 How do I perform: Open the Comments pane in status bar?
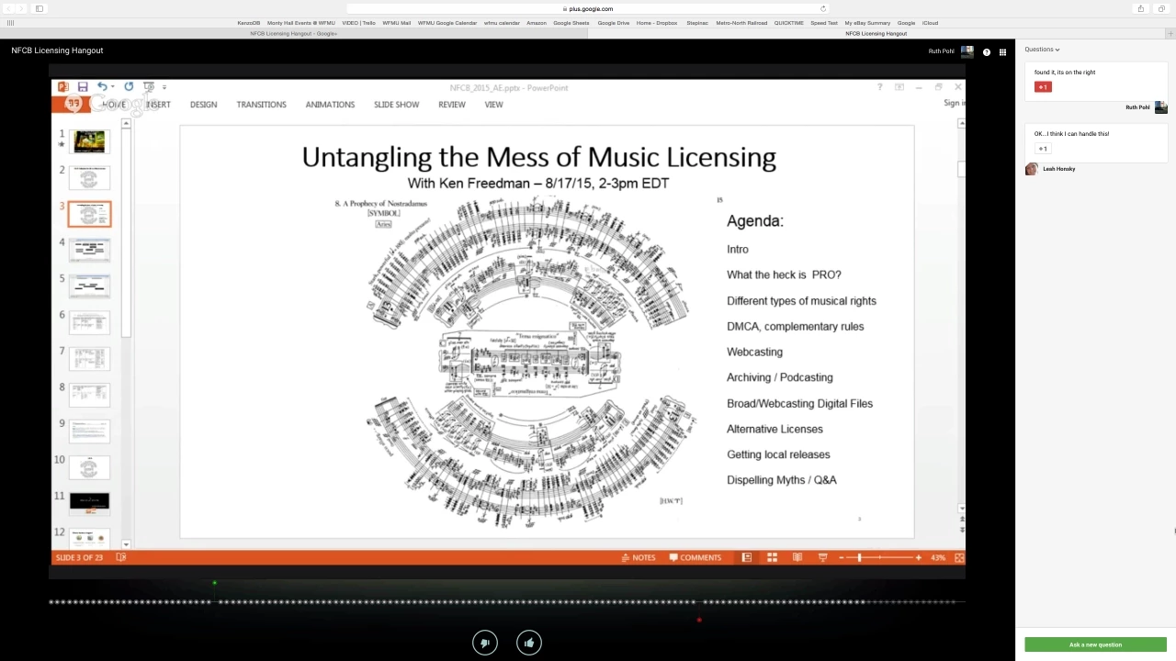695,557
